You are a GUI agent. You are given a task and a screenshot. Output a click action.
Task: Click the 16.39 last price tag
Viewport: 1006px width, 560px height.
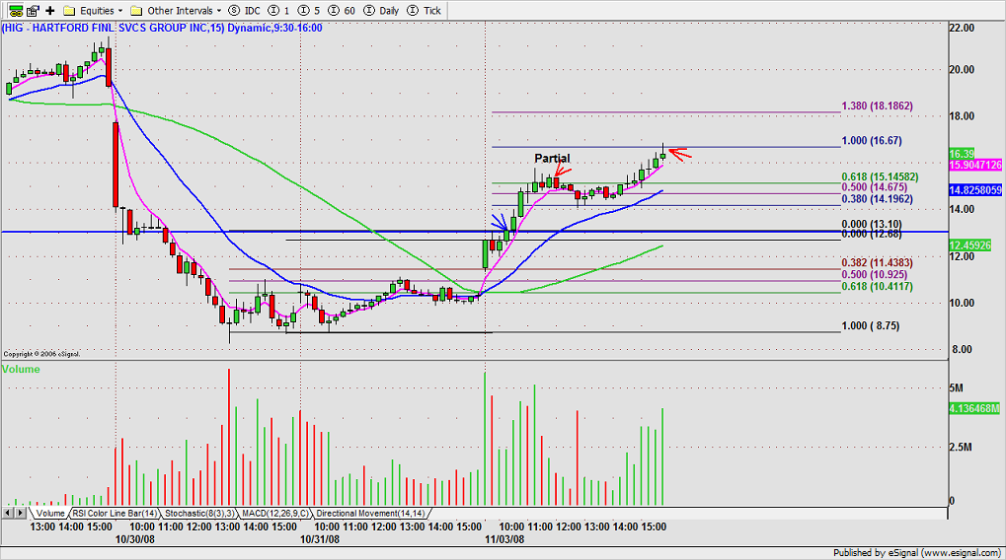[x=962, y=154]
